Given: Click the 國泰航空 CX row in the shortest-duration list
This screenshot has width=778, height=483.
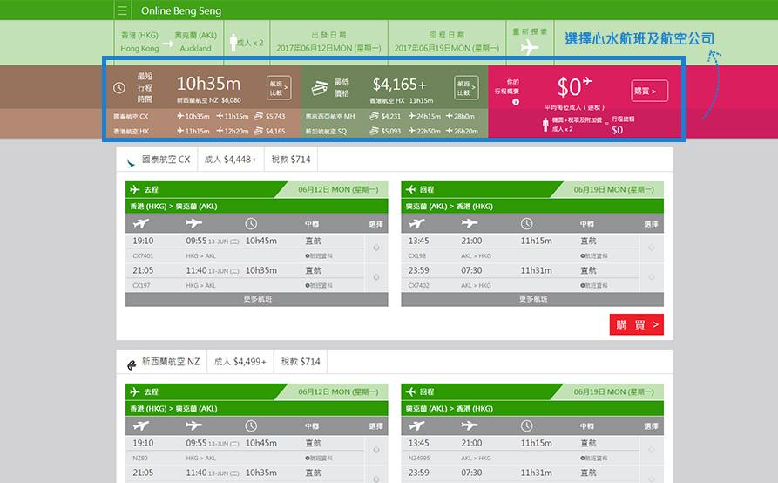Looking at the screenshot, I should (x=199, y=116).
